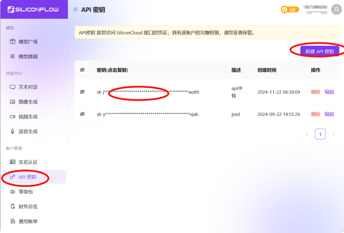Click the 创建时间 column header
The width and height of the screenshot is (344, 233).
[x=267, y=70]
